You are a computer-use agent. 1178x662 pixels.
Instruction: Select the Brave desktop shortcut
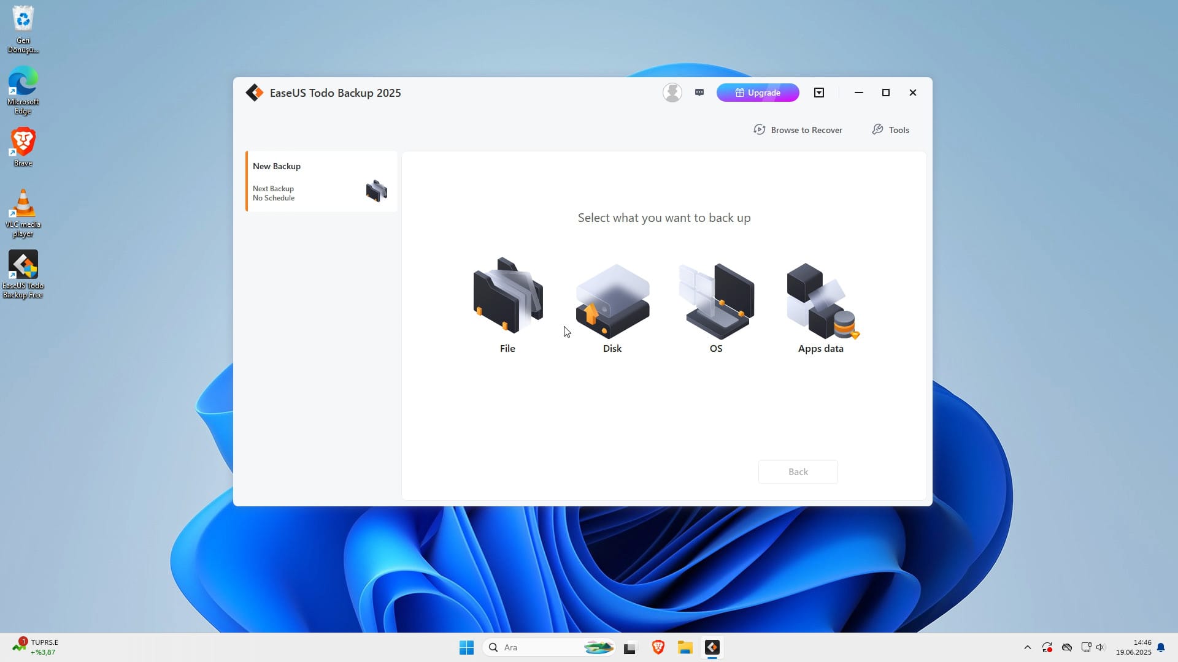coord(23,147)
